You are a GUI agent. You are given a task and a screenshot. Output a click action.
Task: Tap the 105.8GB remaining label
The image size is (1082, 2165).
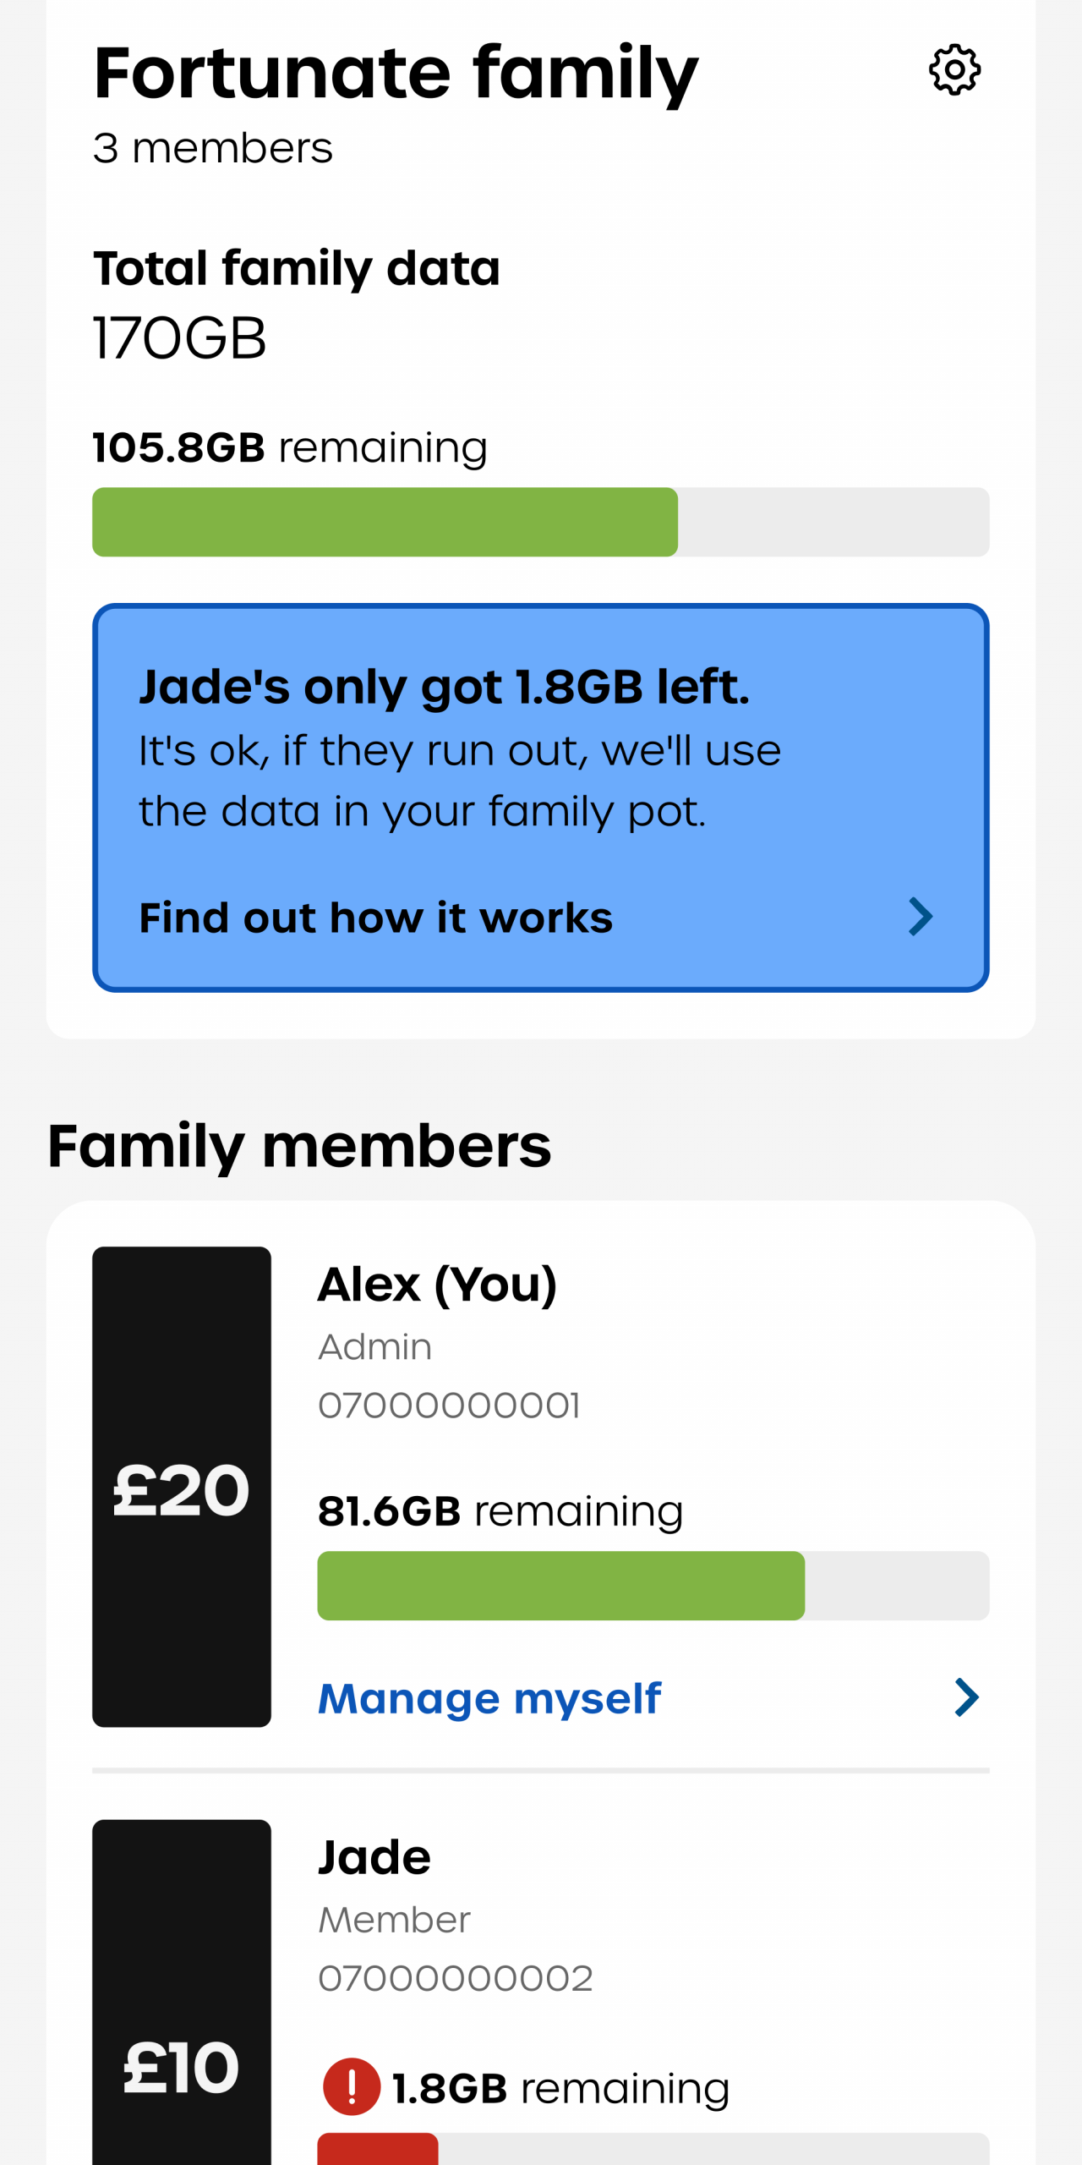290,447
